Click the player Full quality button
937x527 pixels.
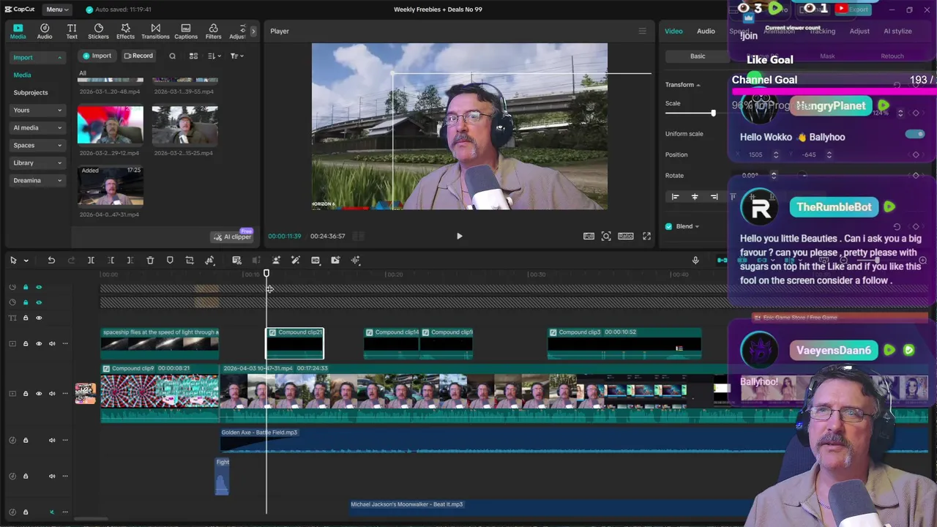coord(589,236)
